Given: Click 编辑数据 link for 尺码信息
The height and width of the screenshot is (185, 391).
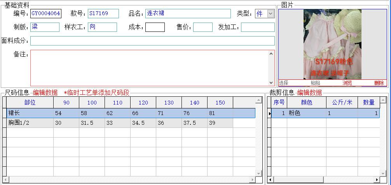Looking at the screenshot, I should point(45,93).
